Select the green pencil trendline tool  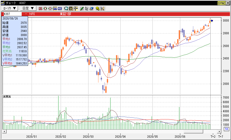click(82, 8)
